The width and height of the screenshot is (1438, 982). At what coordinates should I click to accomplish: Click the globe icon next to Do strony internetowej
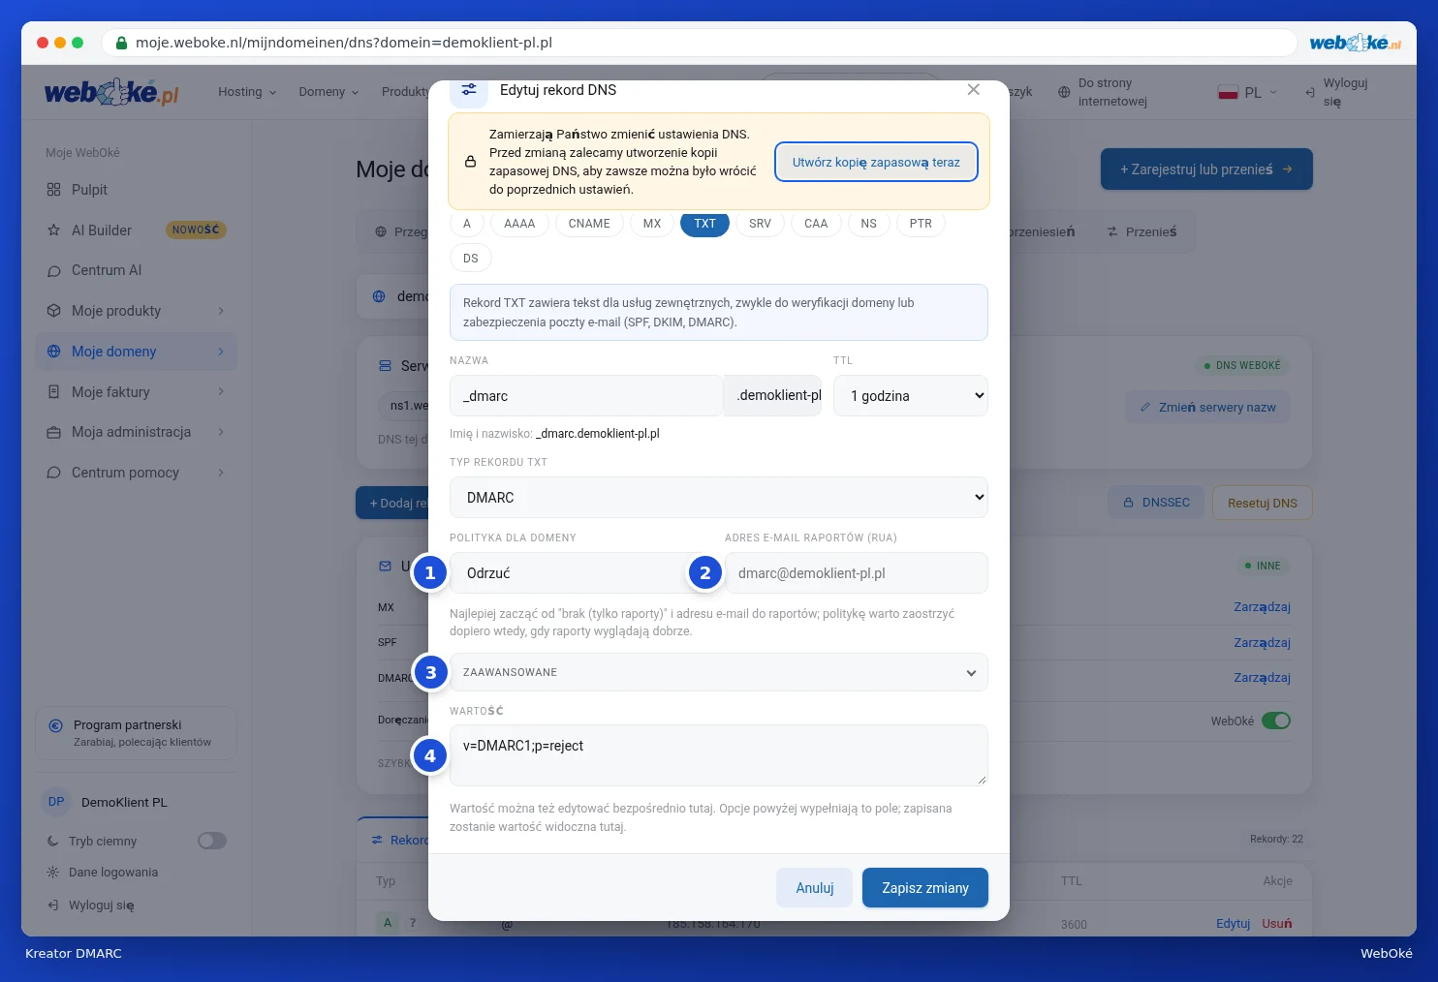pos(1064,92)
